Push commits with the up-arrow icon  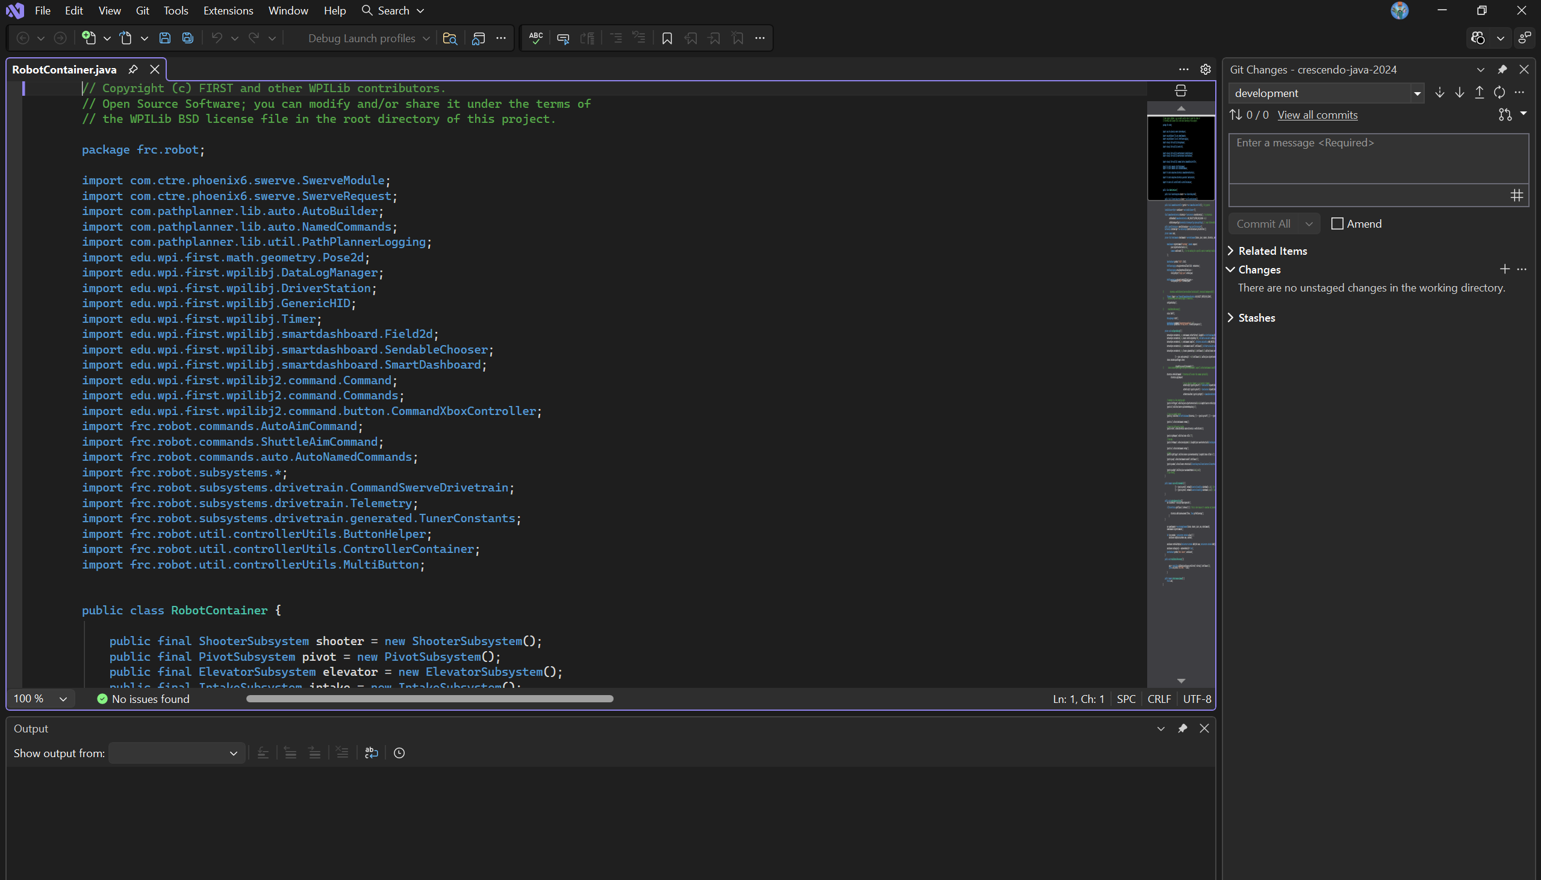pyautogui.click(x=1480, y=93)
